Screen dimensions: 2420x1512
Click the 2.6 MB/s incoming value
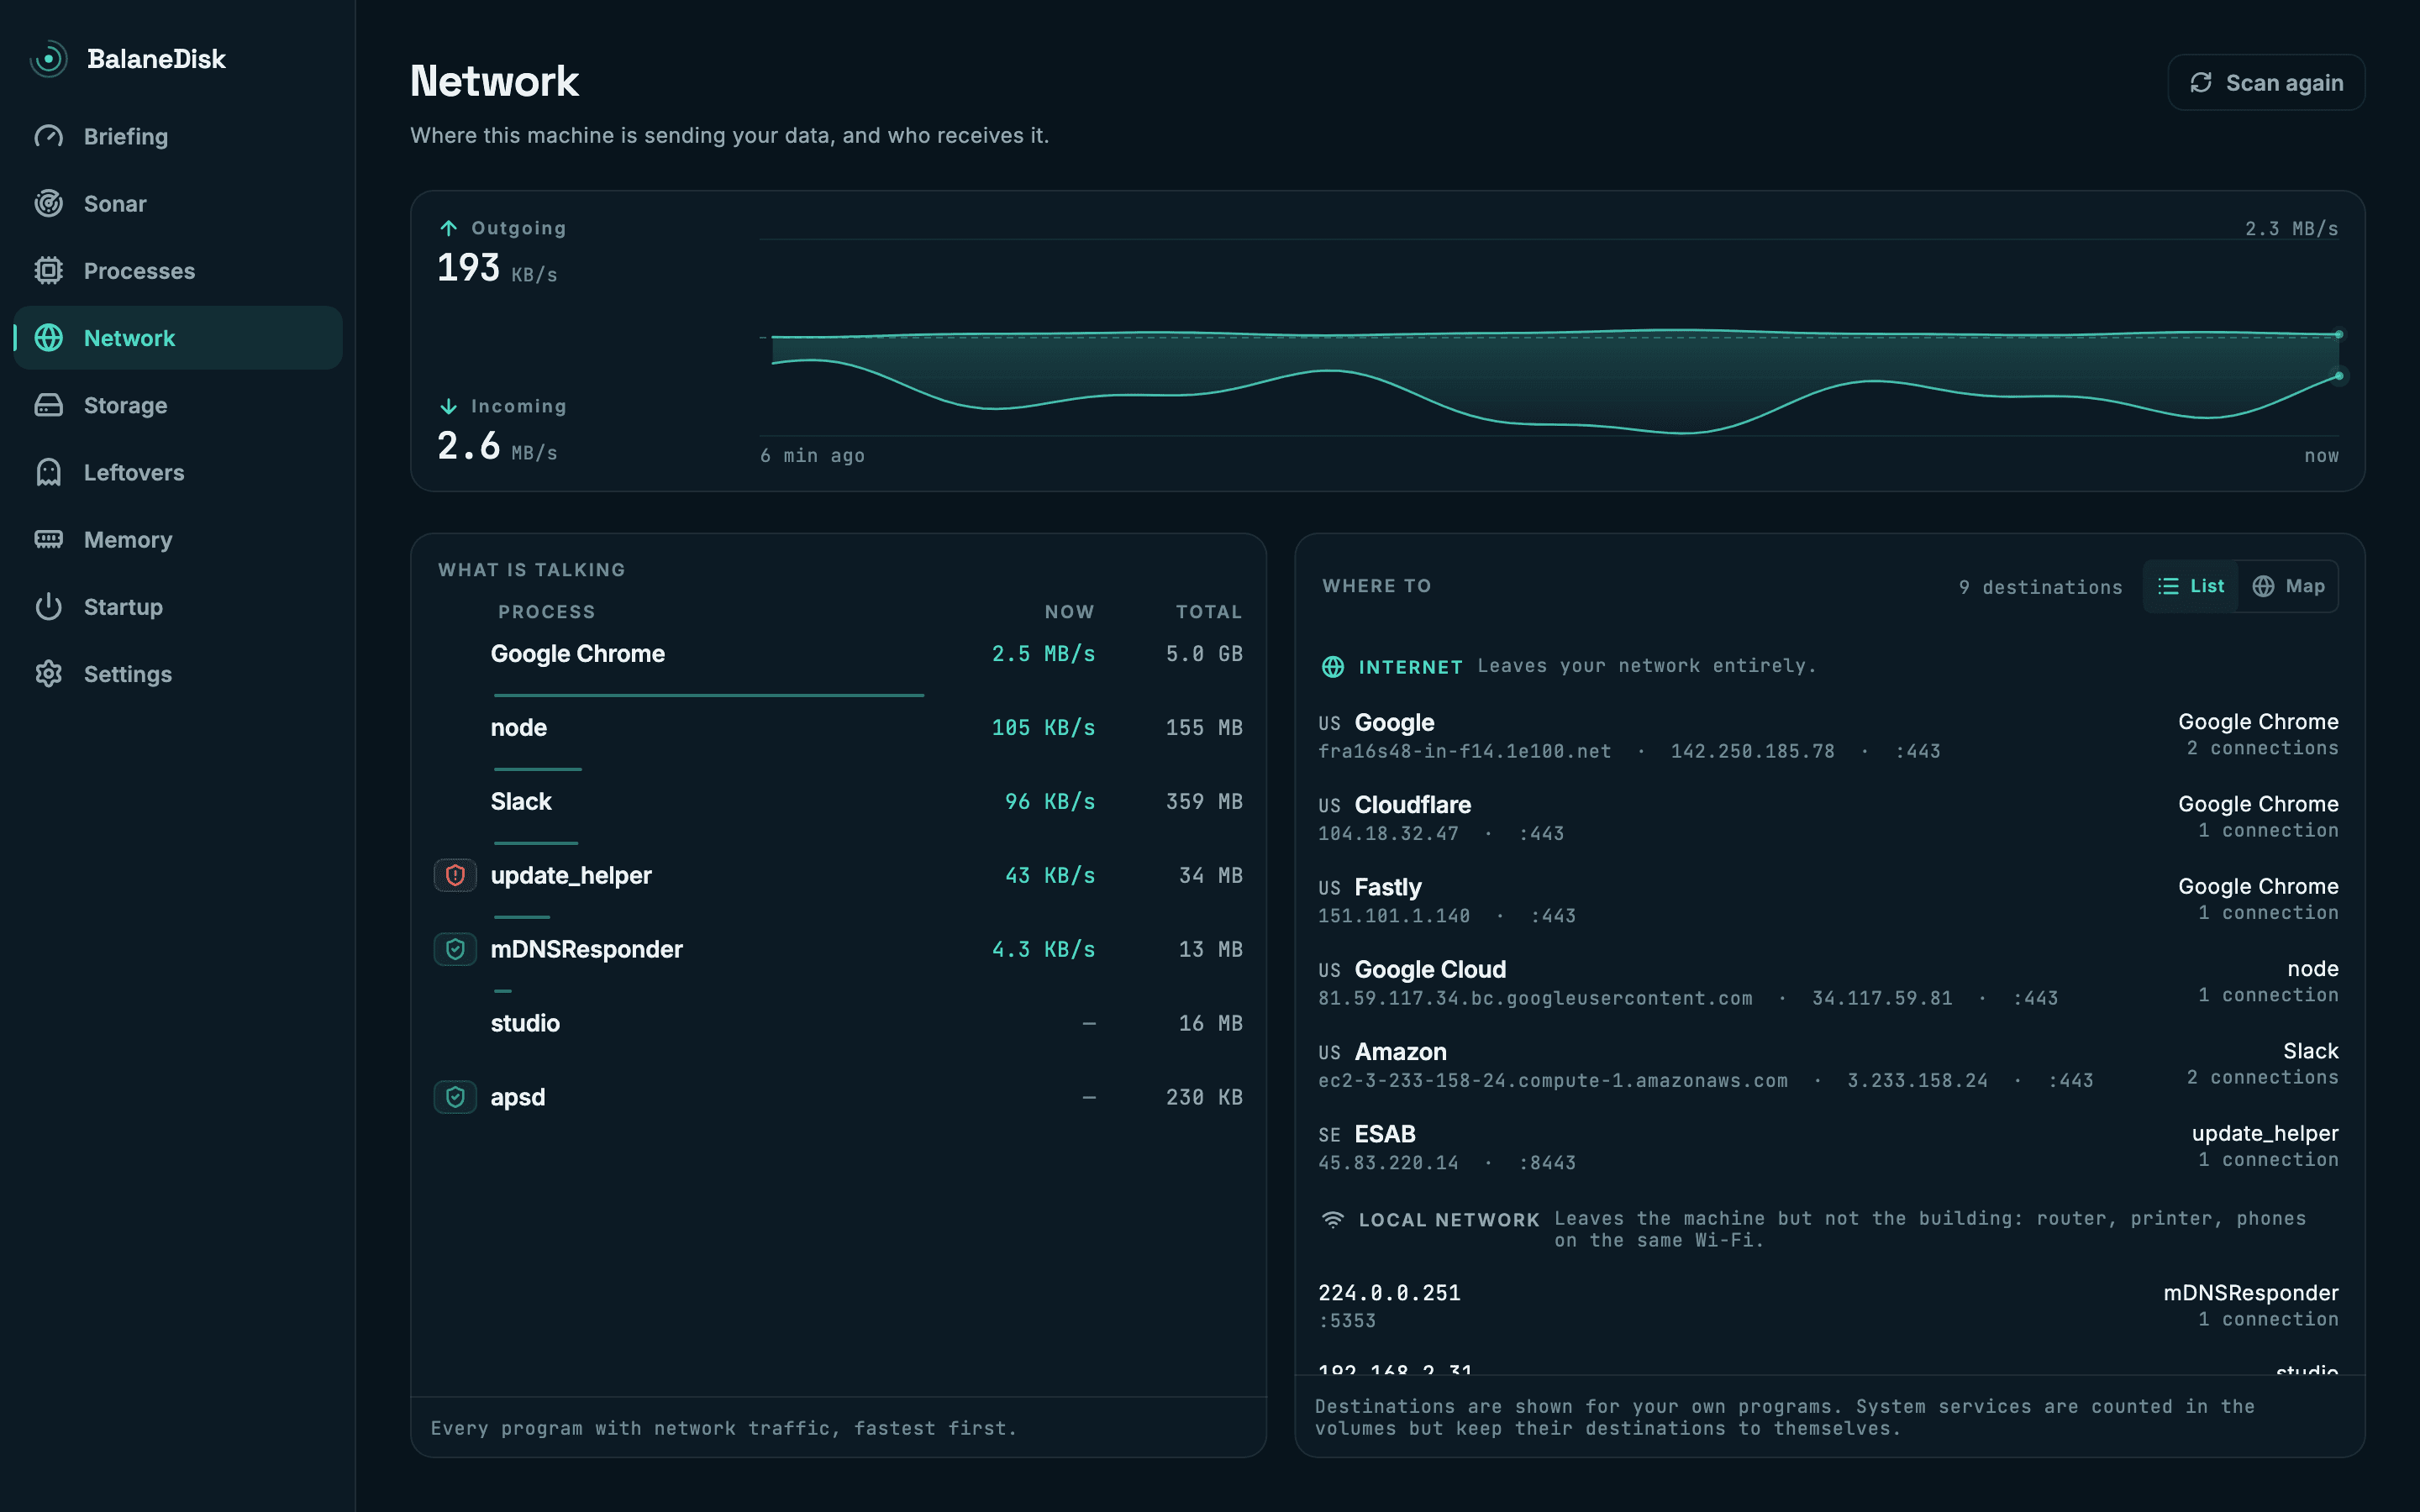(497, 446)
